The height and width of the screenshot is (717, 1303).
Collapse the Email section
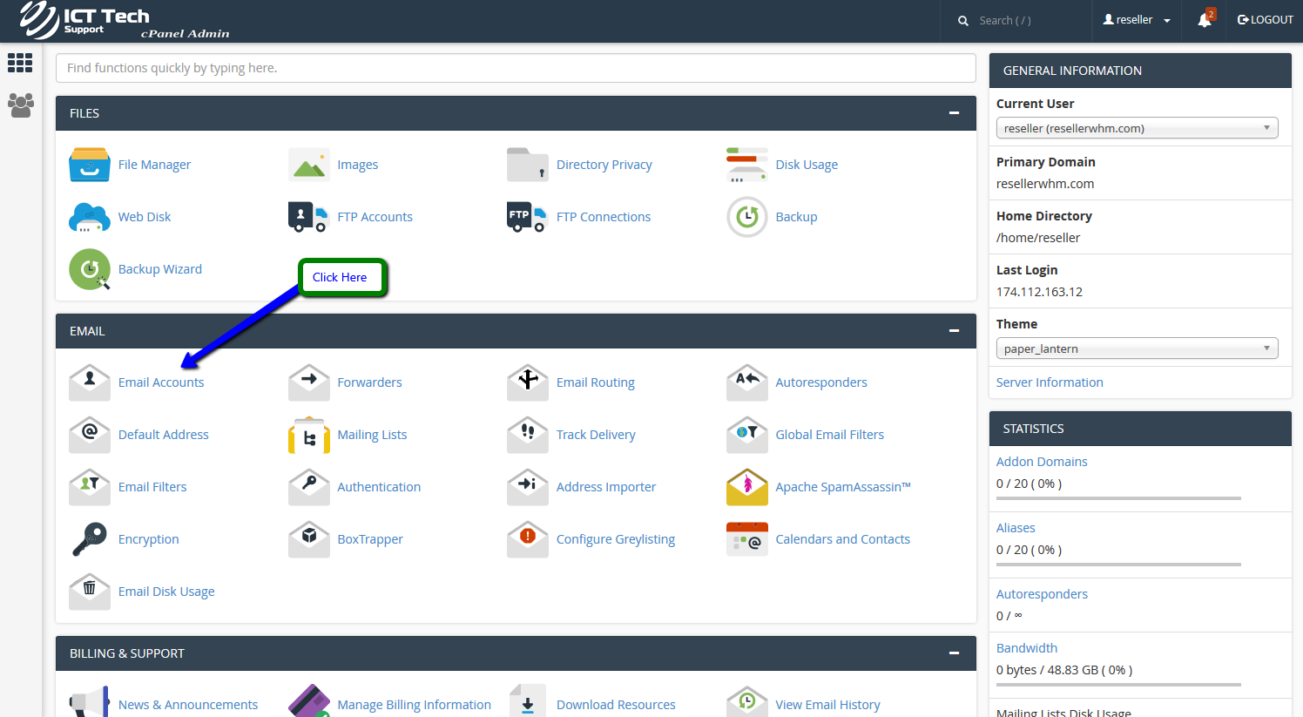tap(954, 331)
